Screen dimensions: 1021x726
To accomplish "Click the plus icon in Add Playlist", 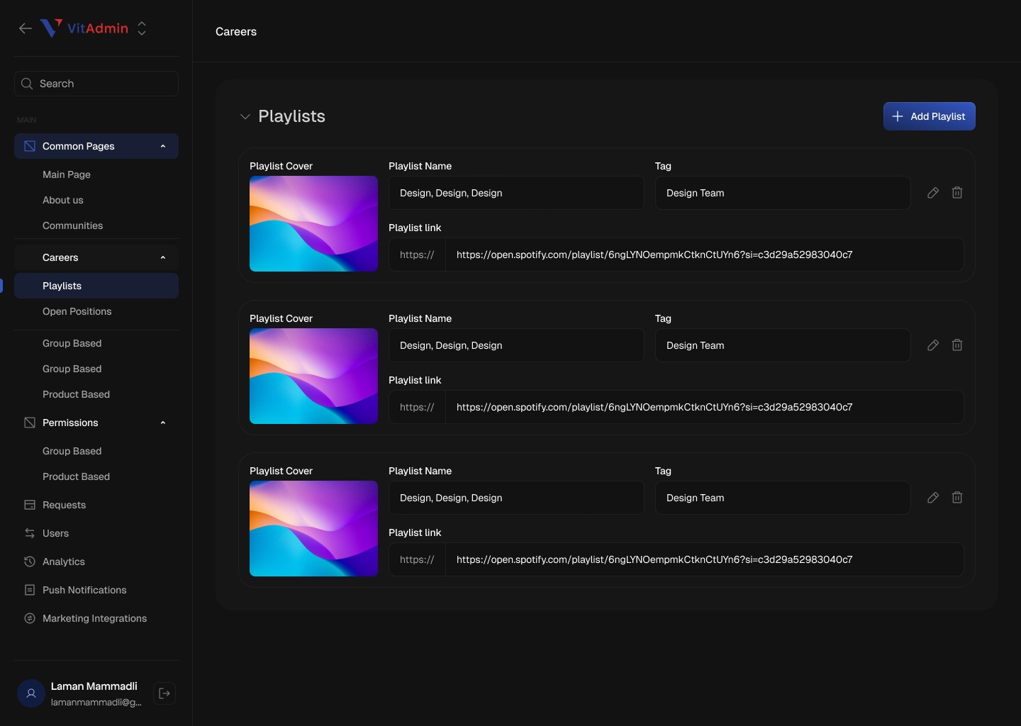I will tap(898, 116).
